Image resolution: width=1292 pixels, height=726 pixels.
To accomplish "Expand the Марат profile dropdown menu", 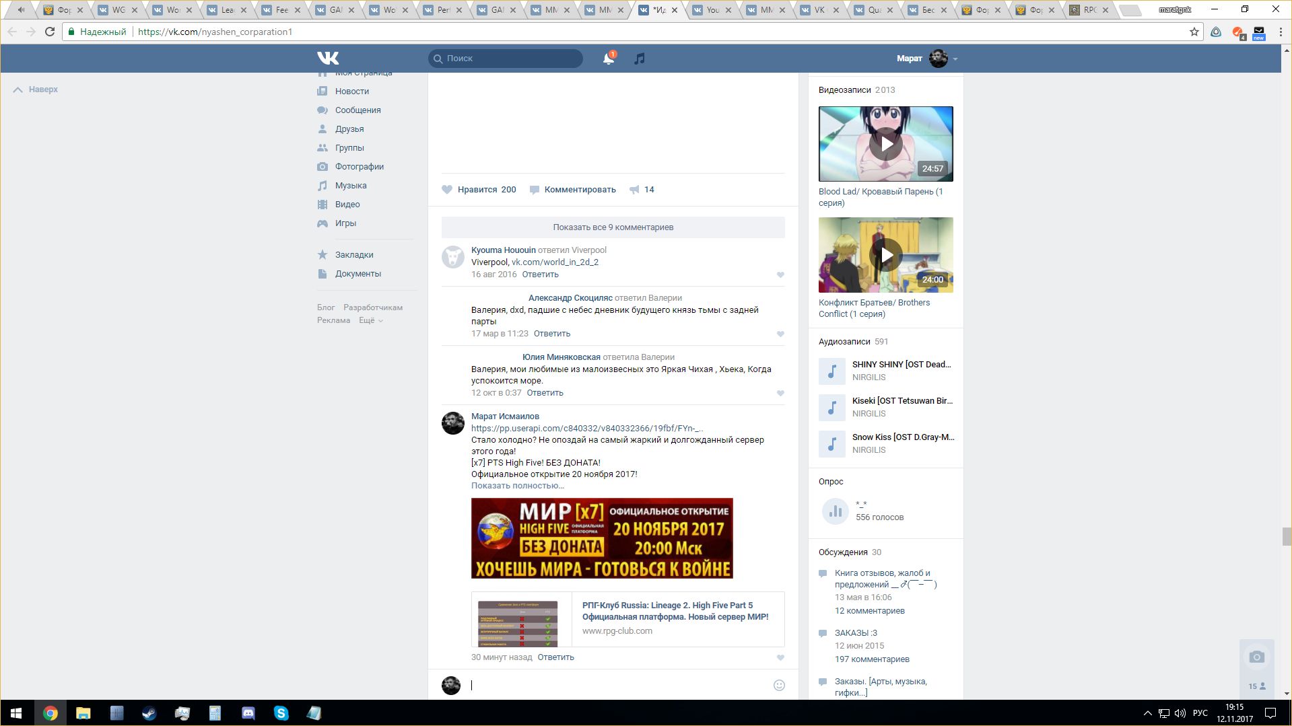I will (x=955, y=59).
